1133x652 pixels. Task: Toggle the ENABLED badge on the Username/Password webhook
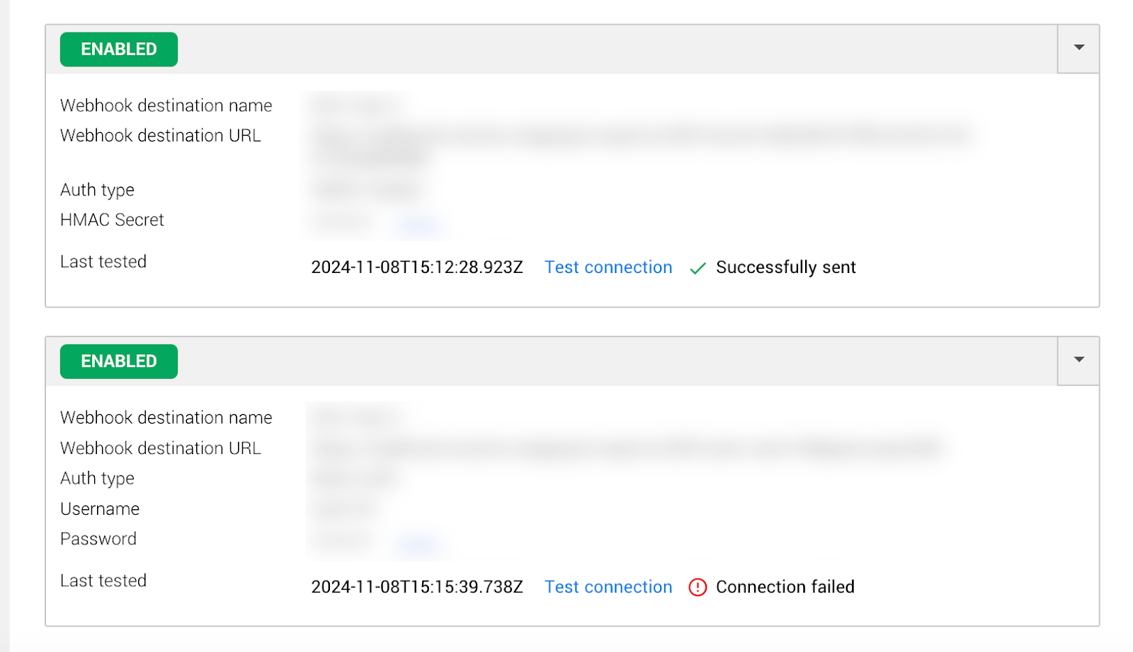119,361
